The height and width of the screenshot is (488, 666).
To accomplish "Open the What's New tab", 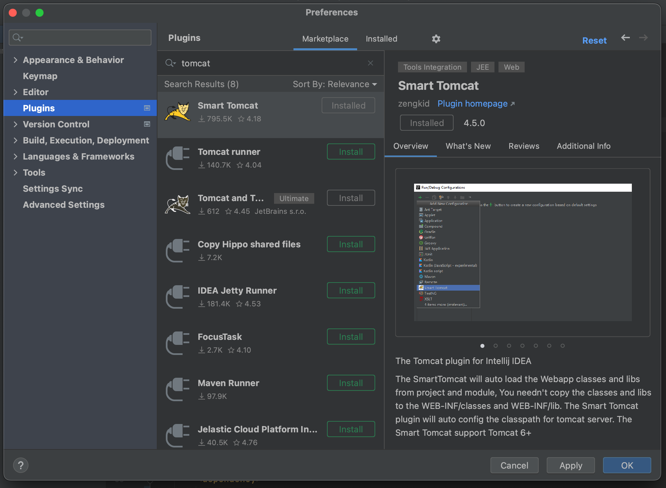I will [x=468, y=146].
